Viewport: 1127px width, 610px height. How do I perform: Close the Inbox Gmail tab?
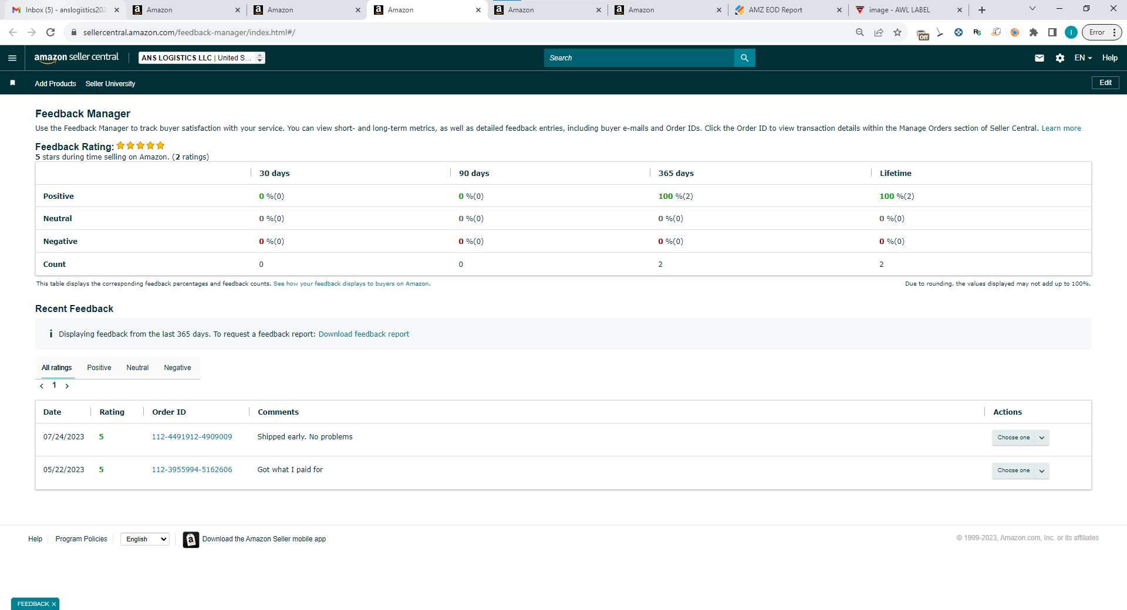(x=116, y=10)
